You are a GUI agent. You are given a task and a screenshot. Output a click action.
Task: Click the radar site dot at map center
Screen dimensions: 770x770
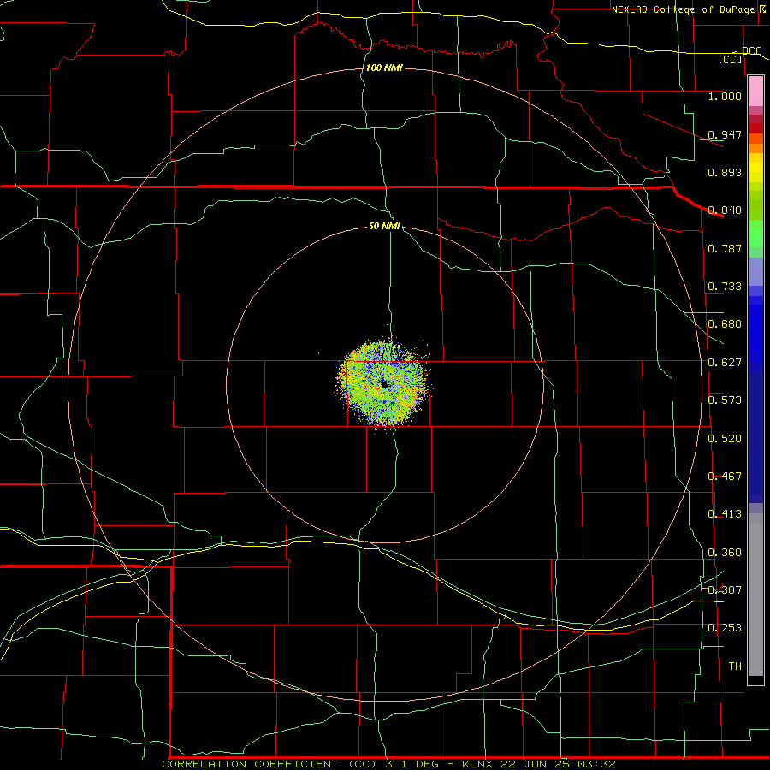(x=384, y=384)
